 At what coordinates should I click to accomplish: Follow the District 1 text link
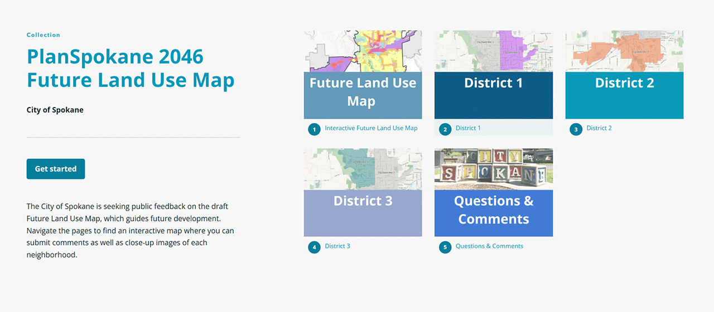point(468,128)
